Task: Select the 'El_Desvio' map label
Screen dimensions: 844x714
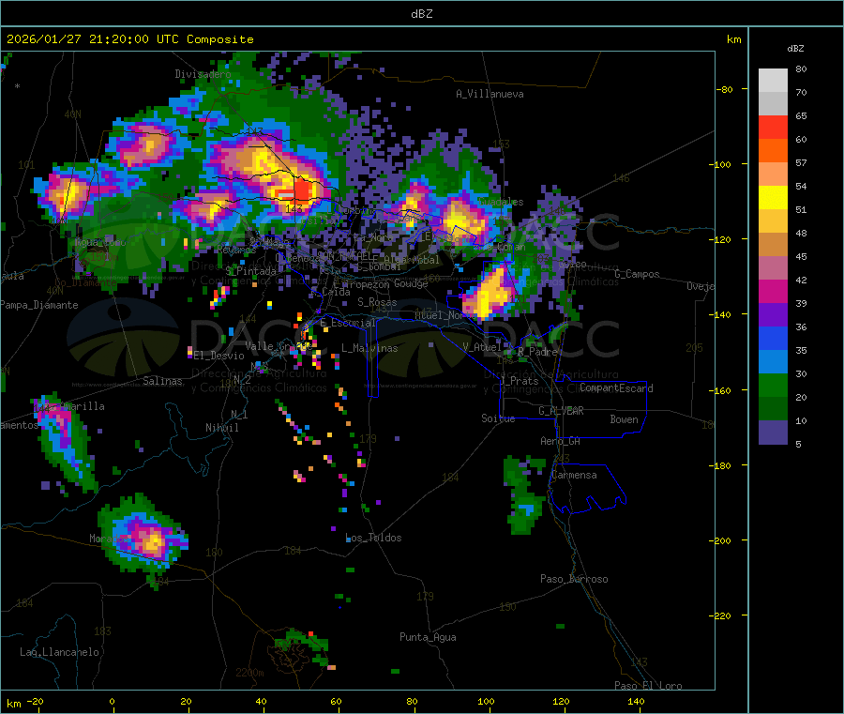Action: coord(219,356)
